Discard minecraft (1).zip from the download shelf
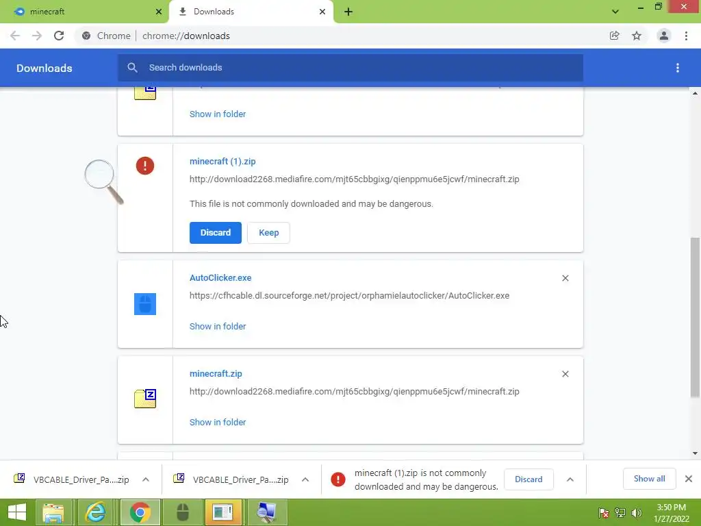Image resolution: width=701 pixels, height=526 pixels. coord(528,479)
